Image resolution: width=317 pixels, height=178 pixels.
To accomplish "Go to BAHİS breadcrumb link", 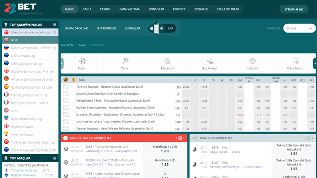I will click(82, 45).
